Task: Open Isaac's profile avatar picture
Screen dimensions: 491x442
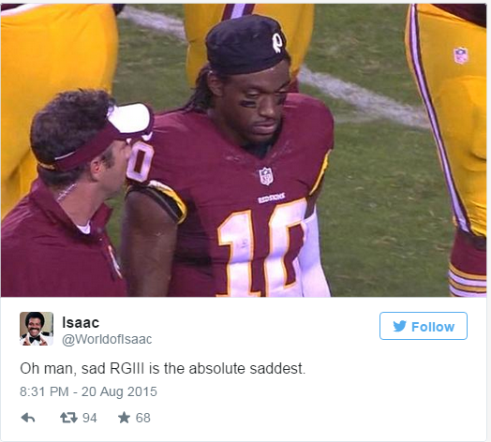Action: click(x=37, y=329)
